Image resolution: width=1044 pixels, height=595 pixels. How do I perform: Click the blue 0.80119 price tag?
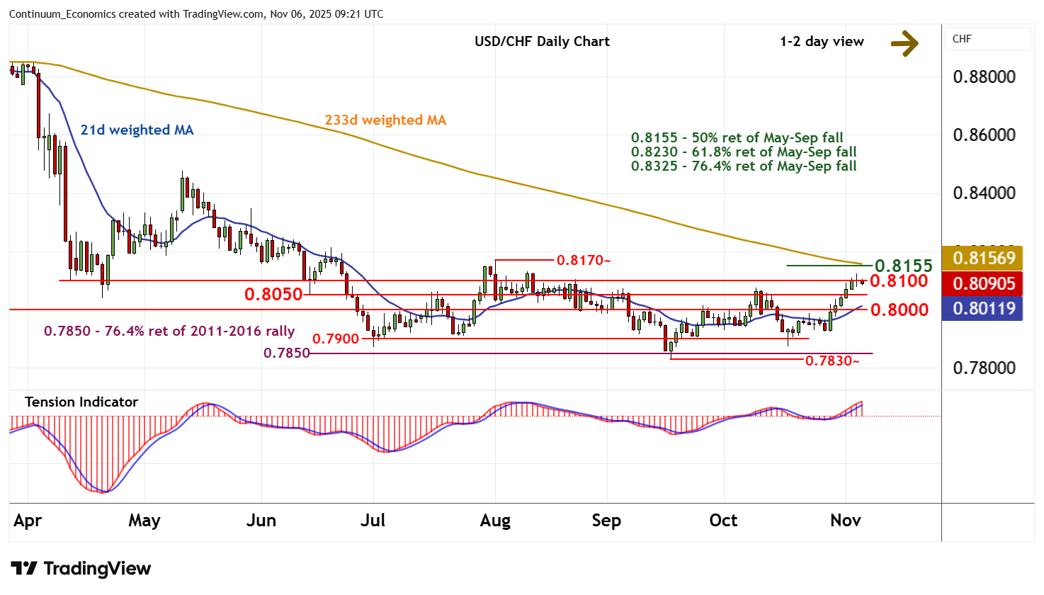pos(983,309)
